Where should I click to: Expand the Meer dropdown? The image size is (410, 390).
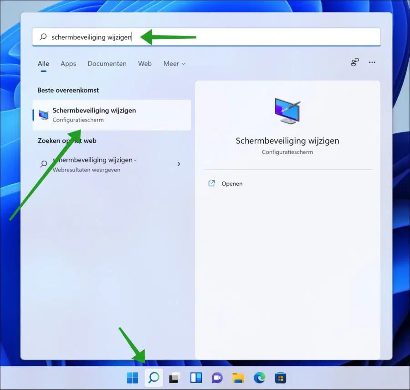pos(174,63)
